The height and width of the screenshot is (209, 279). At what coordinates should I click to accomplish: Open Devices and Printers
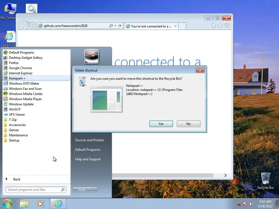click(89, 140)
